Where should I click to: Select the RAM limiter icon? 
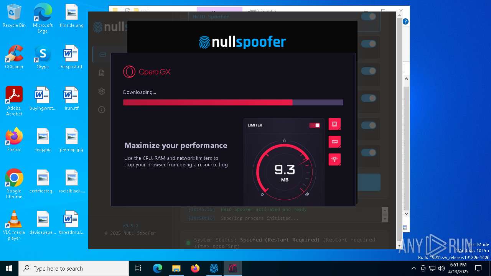point(334,142)
